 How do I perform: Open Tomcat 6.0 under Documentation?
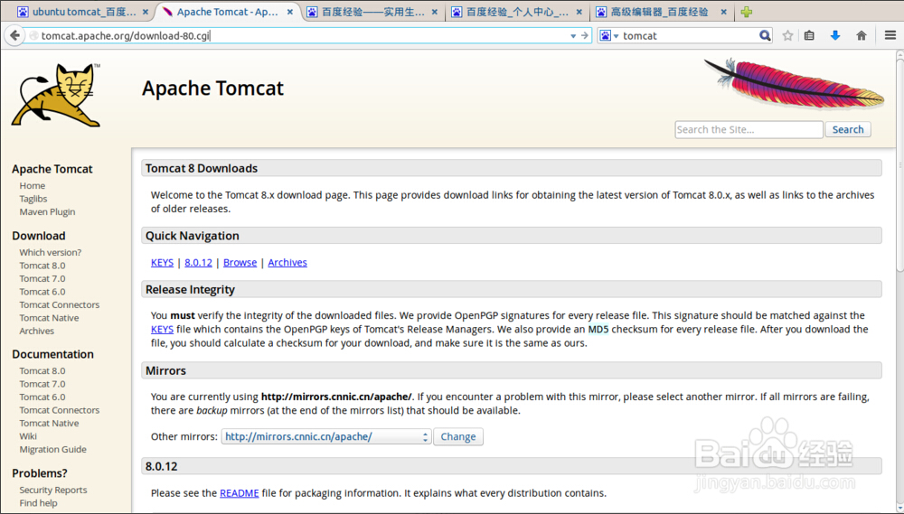point(42,397)
